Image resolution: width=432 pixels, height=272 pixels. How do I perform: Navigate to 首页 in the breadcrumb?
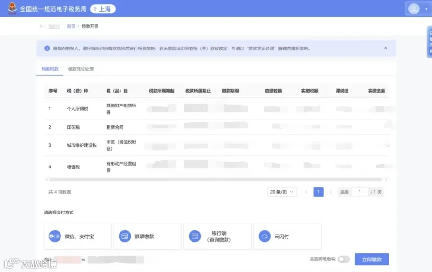pyautogui.click(x=71, y=26)
